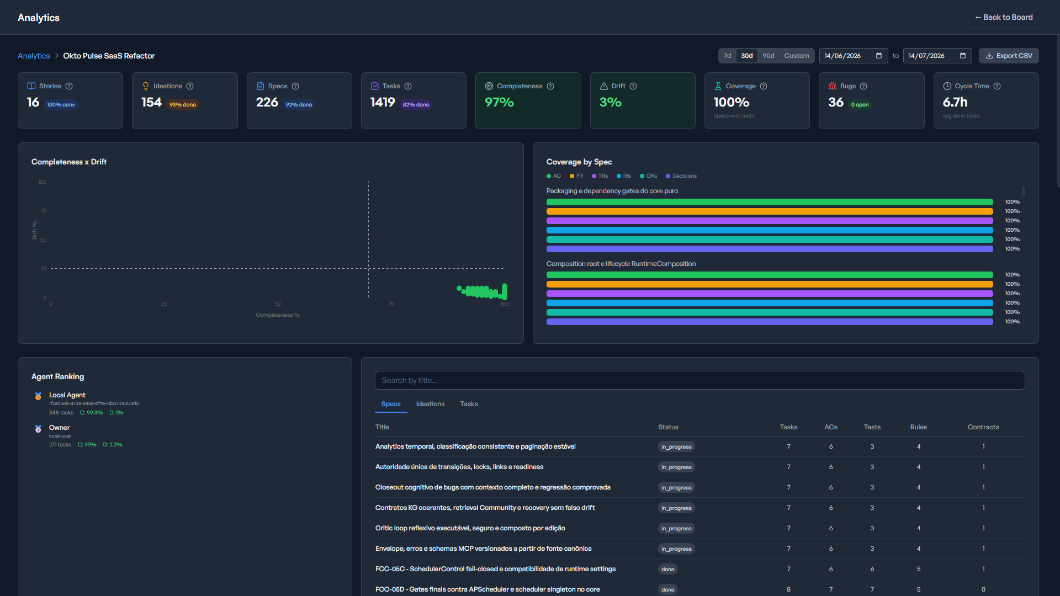Click the start date field 14/06/2026

(x=854, y=56)
